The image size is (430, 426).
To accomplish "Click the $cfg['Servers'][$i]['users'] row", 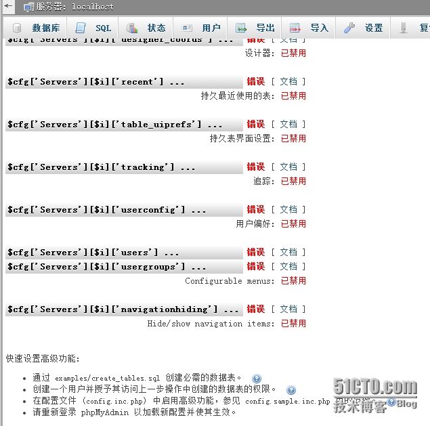I will coord(124,253).
